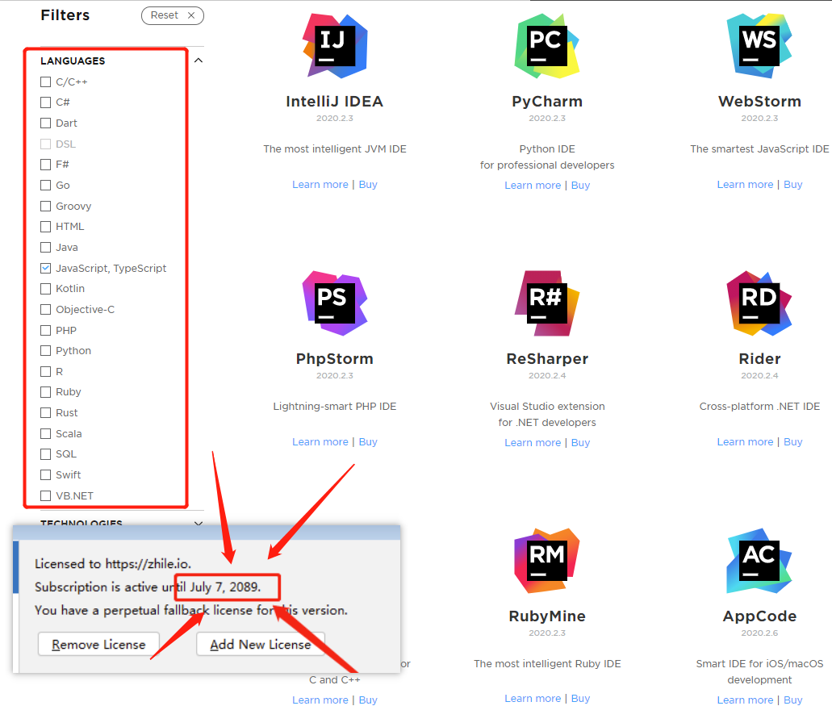Click Buy link under AppCode
The height and width of the screenshot is (706, 832).
pyautogui.click(x=792, y=700)
